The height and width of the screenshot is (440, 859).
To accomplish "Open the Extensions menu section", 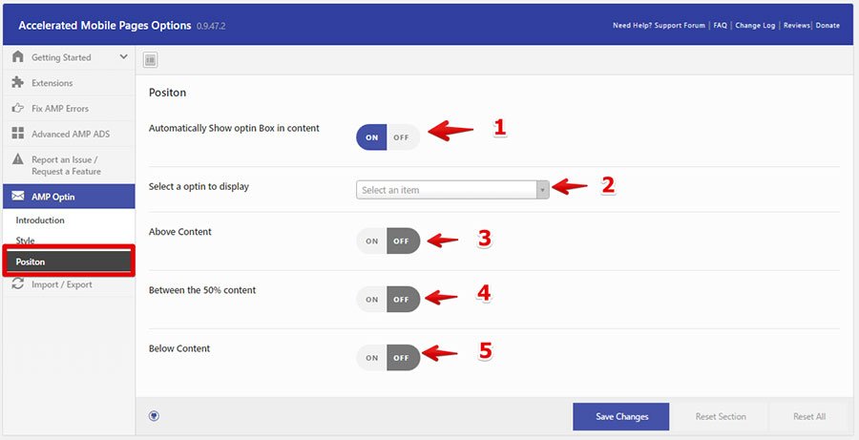I will click(69, 83).
